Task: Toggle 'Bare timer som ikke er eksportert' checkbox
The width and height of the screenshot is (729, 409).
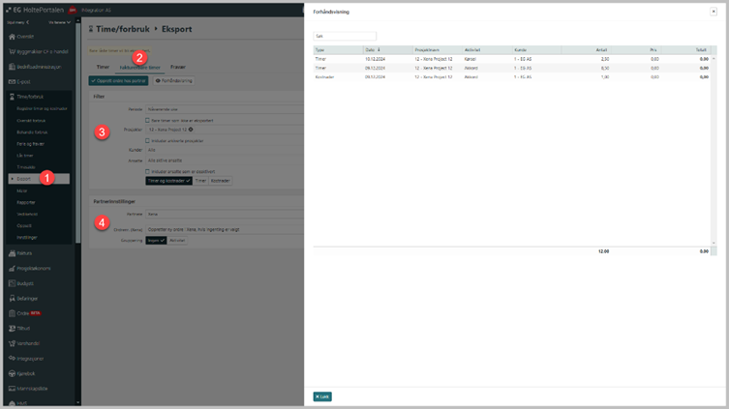Action: tap(147, 120)
